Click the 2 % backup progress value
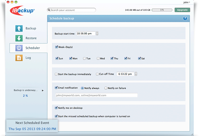Viewport: 199px width, 136px height. 25,96
